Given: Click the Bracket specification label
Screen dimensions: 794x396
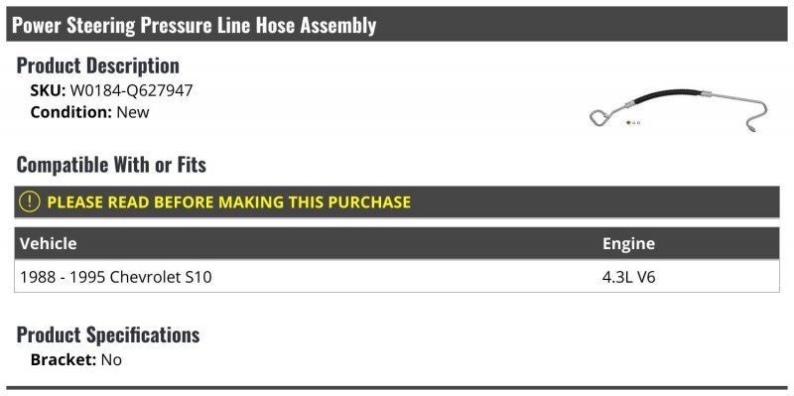Looking at the screenshot, I should [64, 360].
